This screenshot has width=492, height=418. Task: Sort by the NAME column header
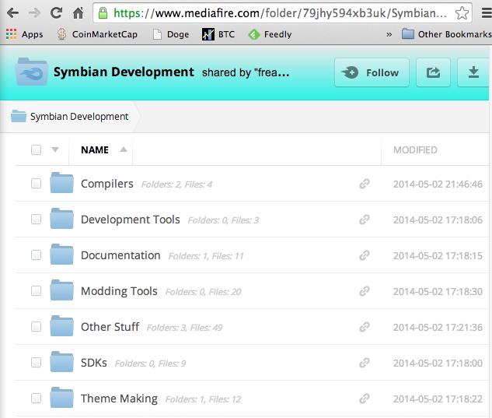(x=95, y=150)
